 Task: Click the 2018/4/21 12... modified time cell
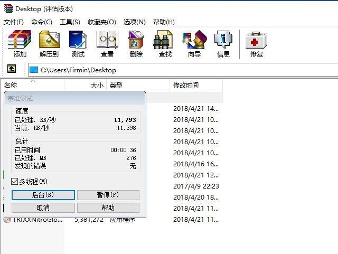click(x=196, y=175)
